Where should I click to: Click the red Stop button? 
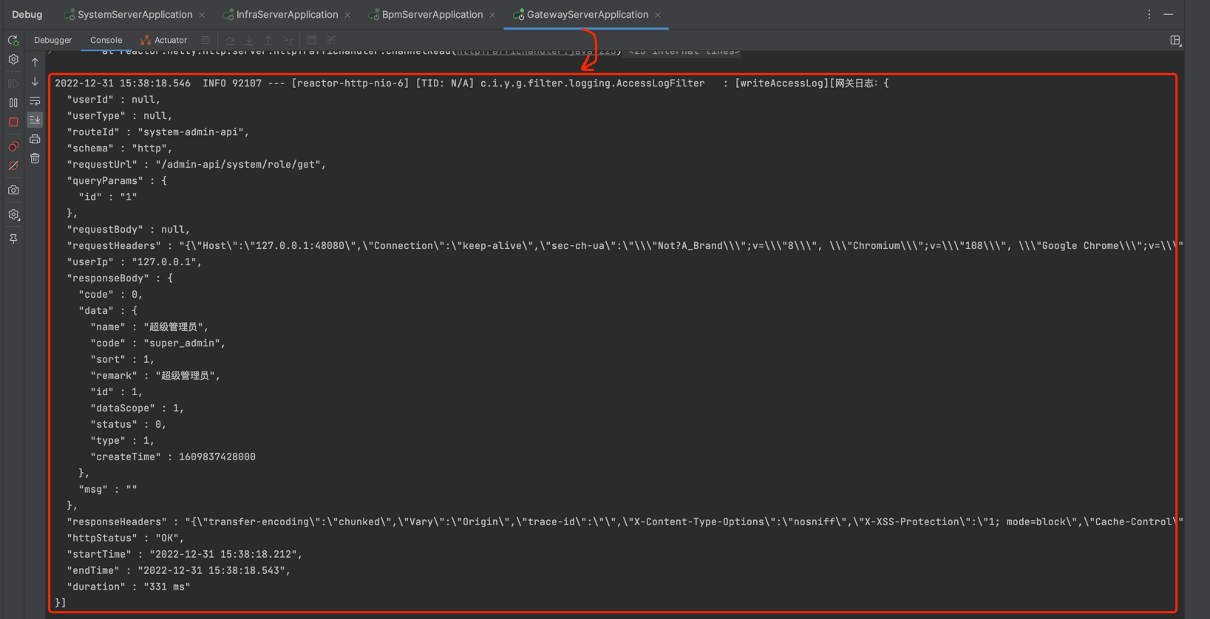coord(13,123)
